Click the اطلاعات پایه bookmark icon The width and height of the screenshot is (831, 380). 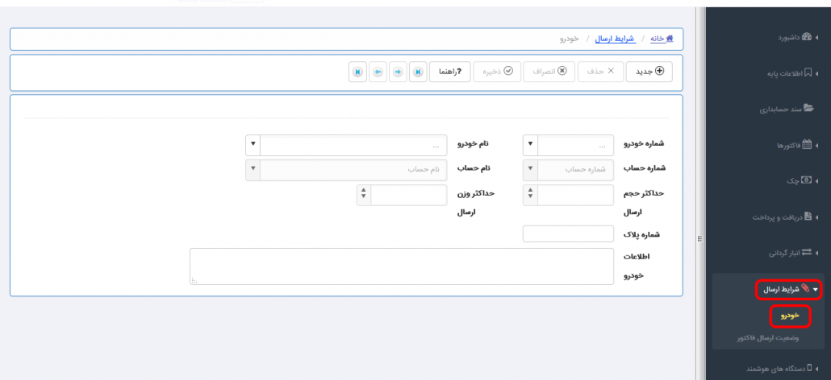808,73
